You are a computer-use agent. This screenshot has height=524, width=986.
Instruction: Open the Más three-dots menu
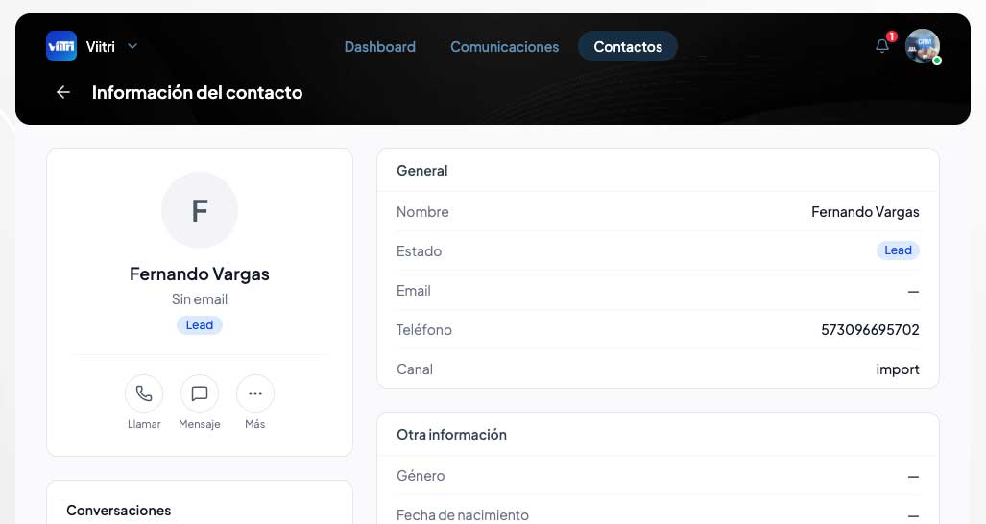pyautogui.click(x=254, y=393)
